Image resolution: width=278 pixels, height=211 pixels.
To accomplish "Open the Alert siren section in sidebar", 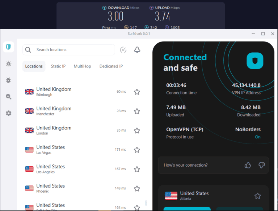I will (8, 64).
